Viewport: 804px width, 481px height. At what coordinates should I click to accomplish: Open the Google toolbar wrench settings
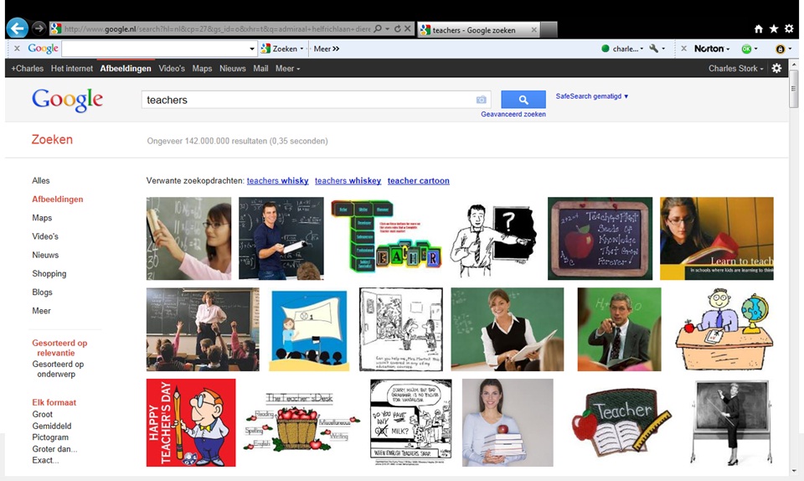[657, 49]
